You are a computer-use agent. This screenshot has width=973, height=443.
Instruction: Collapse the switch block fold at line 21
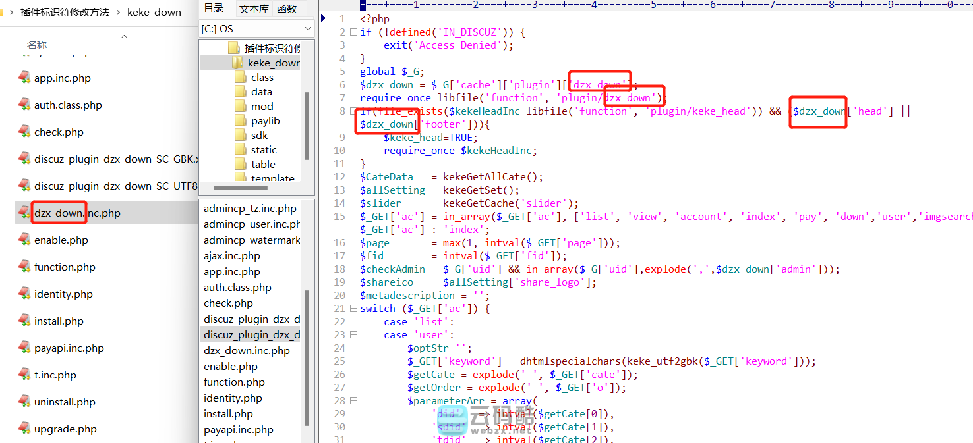354,309
